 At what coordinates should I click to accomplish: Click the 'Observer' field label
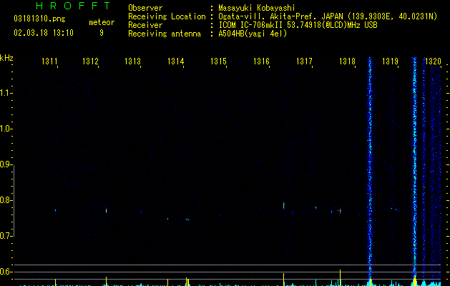(x=145, y=8)
